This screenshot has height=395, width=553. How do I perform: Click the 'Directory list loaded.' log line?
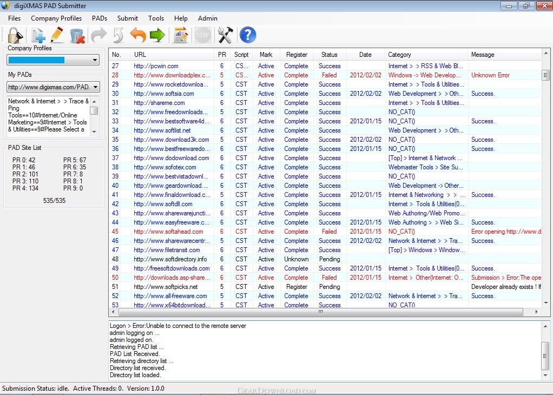point(135,376)
